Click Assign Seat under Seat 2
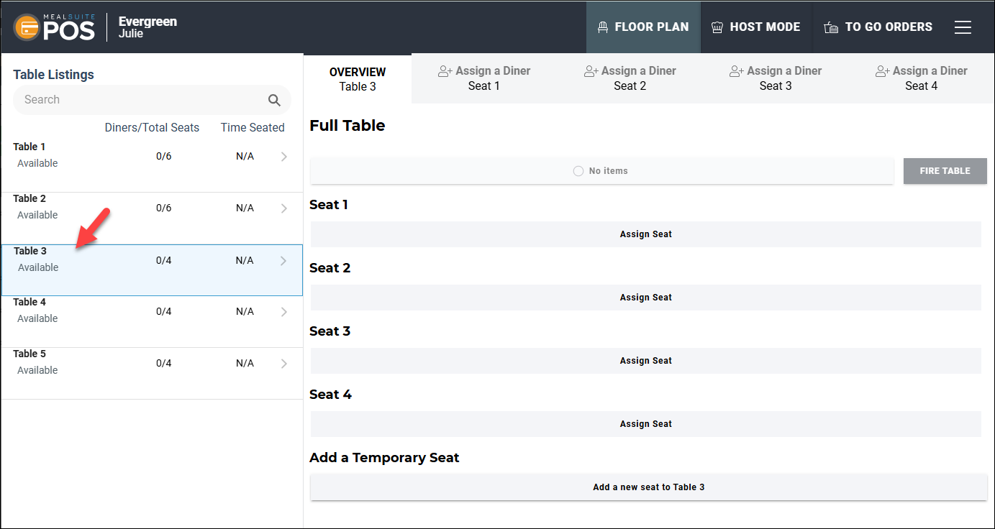This screenshot has height=529, width=995. tap(646, 298)
